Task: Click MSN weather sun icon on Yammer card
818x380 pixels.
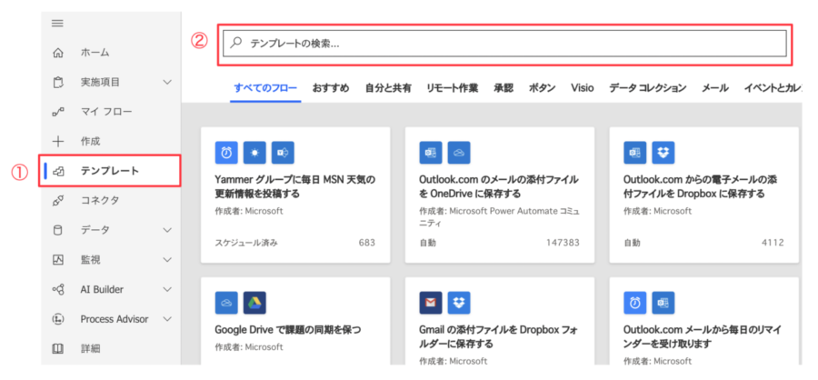Action: click(x=254, y=153)
